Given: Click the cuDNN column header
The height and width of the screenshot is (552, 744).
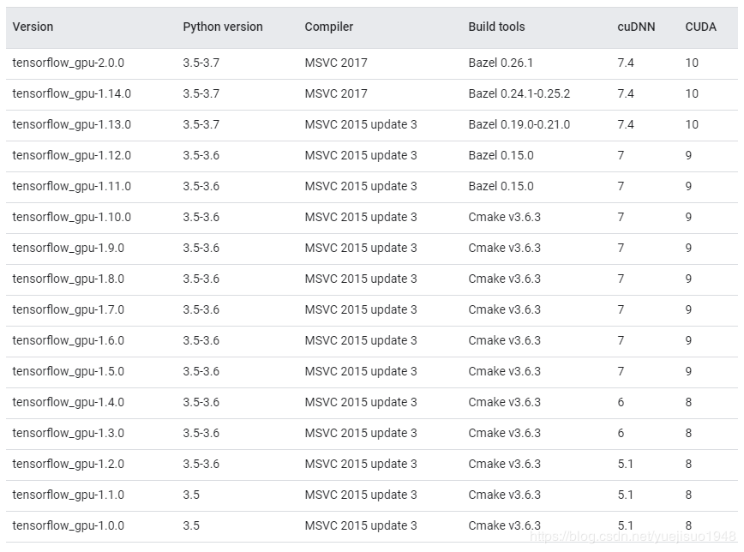Looking at the screenshot, I should pos(636,27).
